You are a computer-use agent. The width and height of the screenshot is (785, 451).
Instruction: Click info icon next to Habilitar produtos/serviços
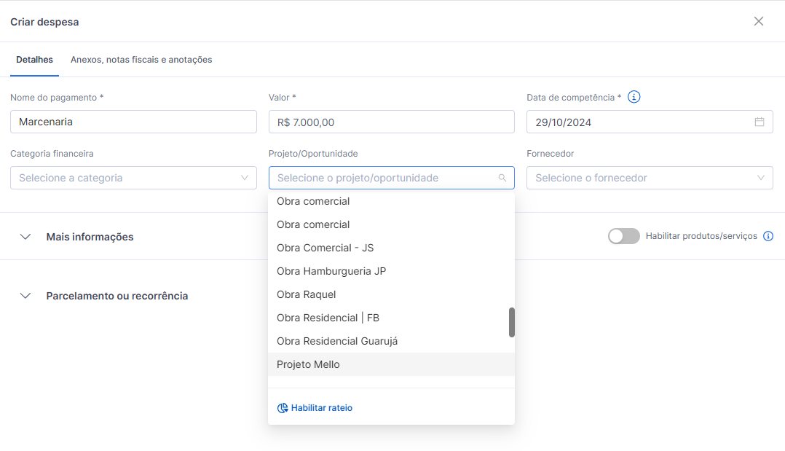[768, 236]
